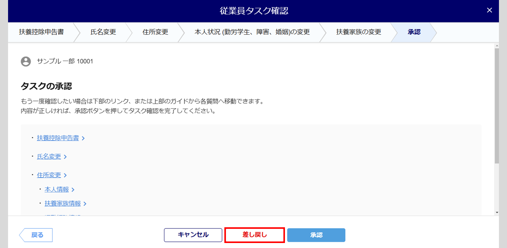Viewport: 507px width, 248px height.
Task: Click chevron next to 扶養家族情報 link
Action: (85, 204)
